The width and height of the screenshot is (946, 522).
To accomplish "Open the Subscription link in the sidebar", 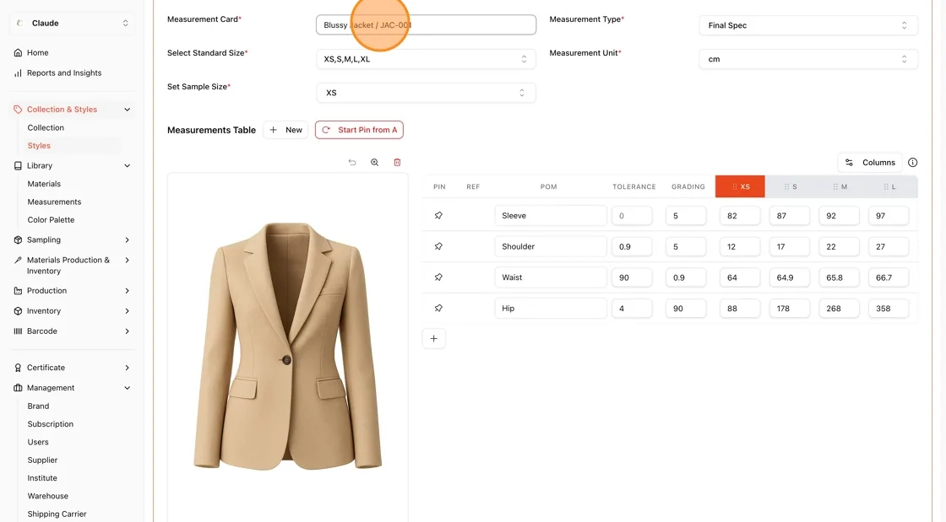I will (51, 424).
